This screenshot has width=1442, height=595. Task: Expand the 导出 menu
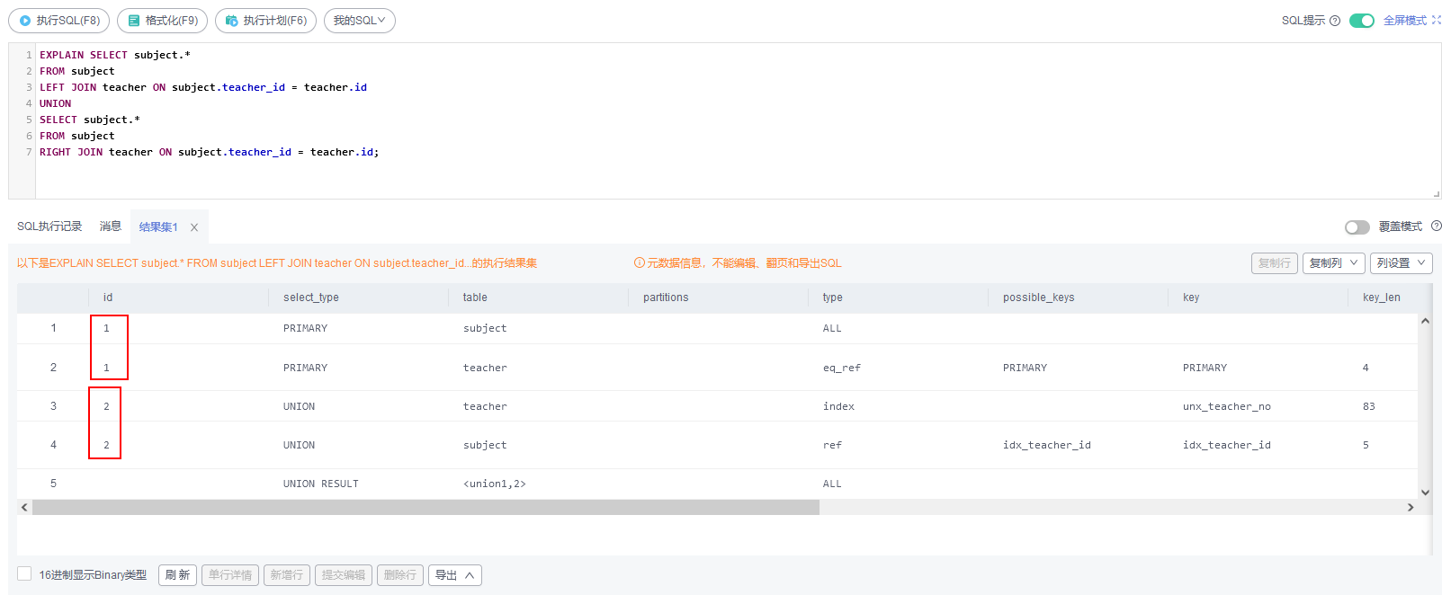[455, 575]
